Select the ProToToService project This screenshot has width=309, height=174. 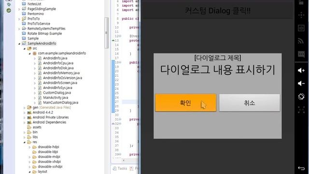(x=39, y=24)
